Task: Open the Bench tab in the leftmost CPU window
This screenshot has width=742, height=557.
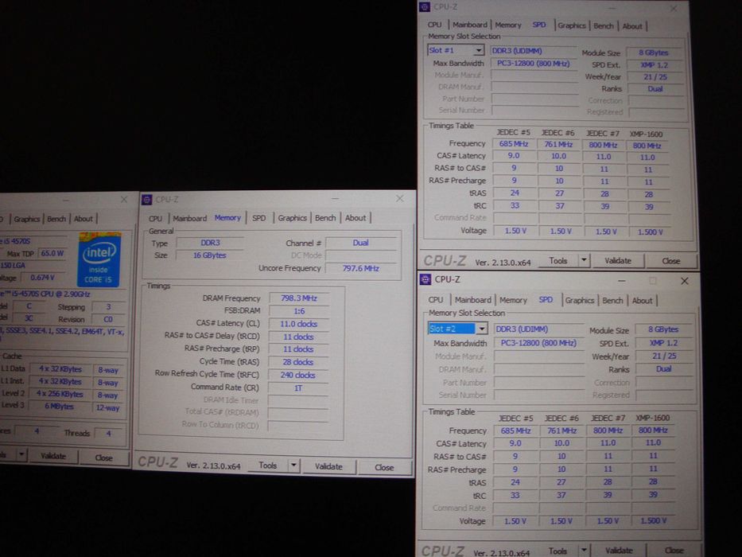Action: pos(56,219)
